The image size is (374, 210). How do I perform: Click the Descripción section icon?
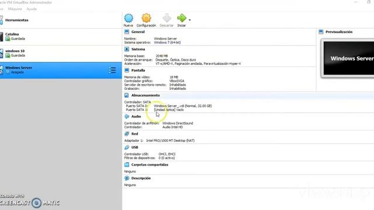[127, 178]
